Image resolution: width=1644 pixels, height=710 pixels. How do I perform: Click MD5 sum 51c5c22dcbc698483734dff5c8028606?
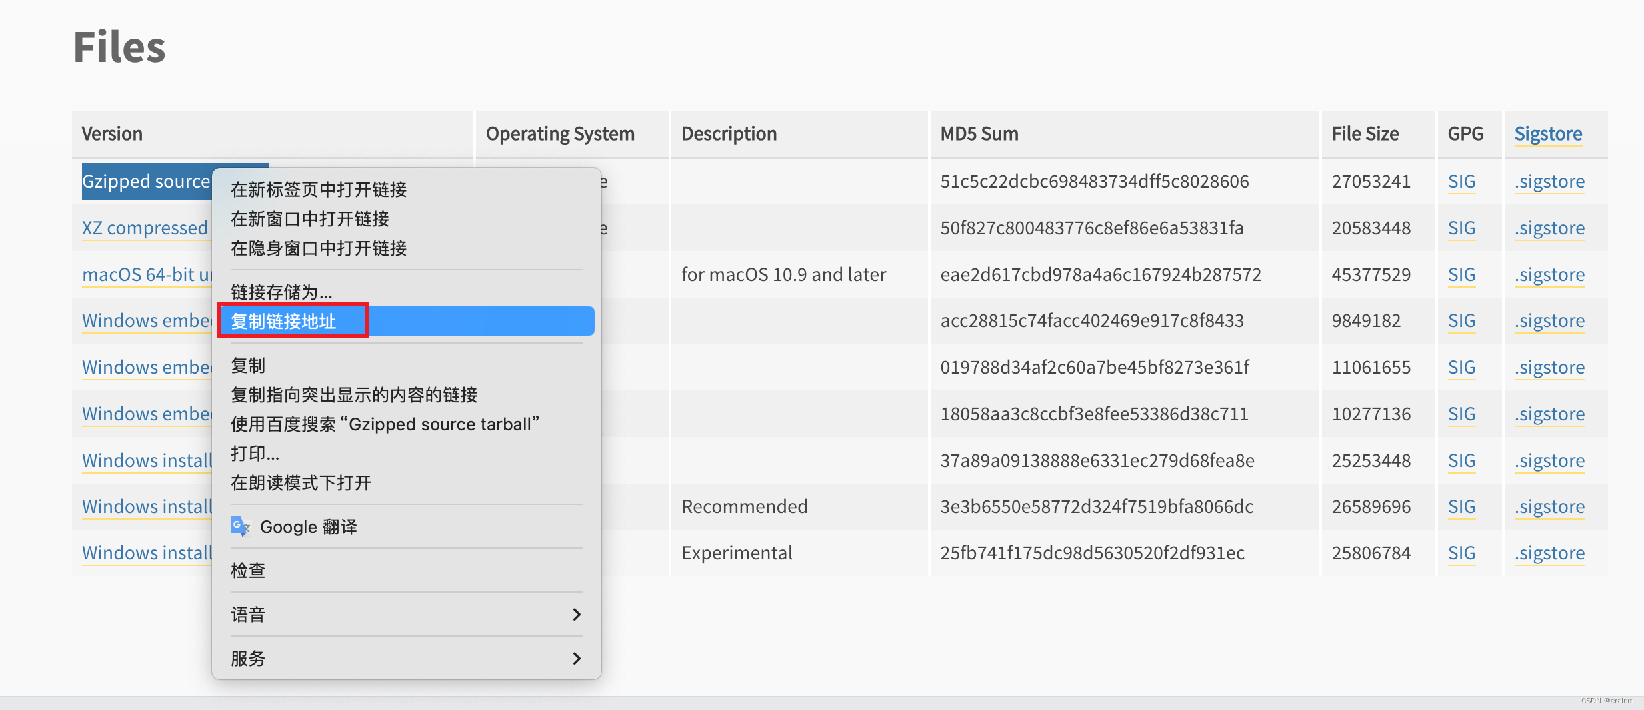[x=1094, y=181]
